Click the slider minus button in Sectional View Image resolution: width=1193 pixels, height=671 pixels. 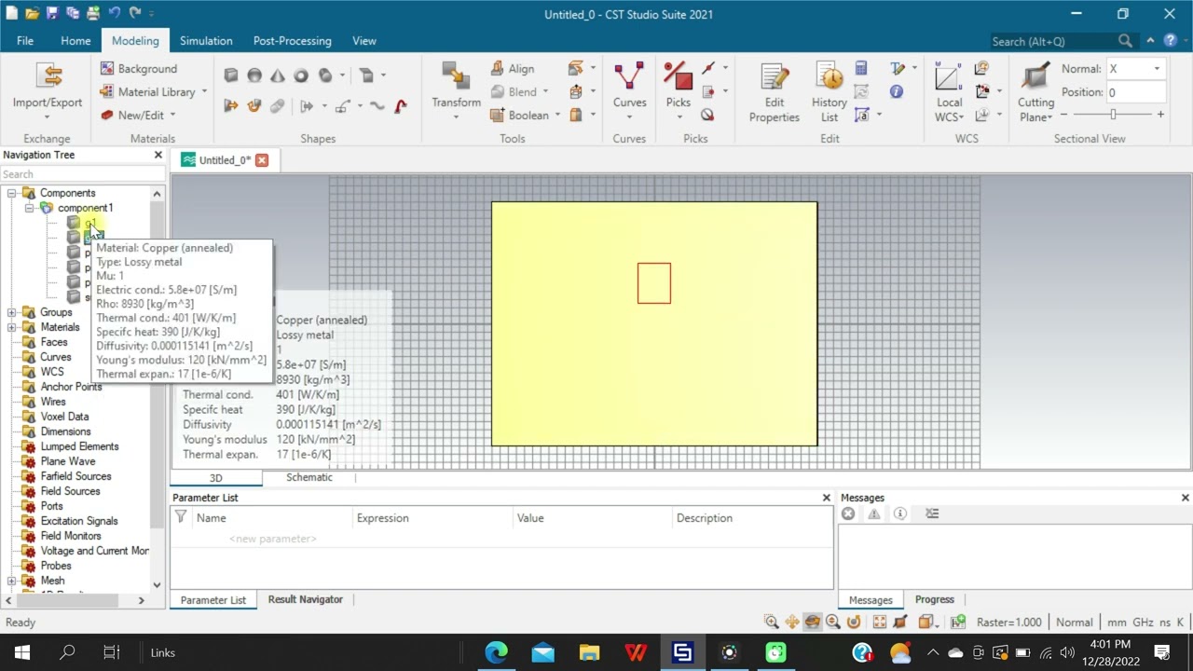tap(1064, 114)
